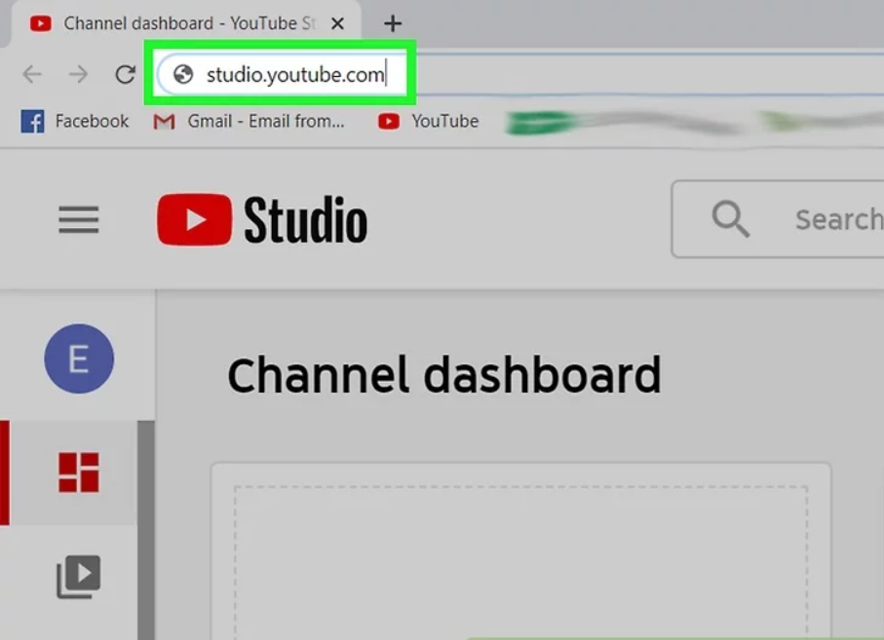
Task: Click the Channel dashboard heading
Action: point(444,375)
